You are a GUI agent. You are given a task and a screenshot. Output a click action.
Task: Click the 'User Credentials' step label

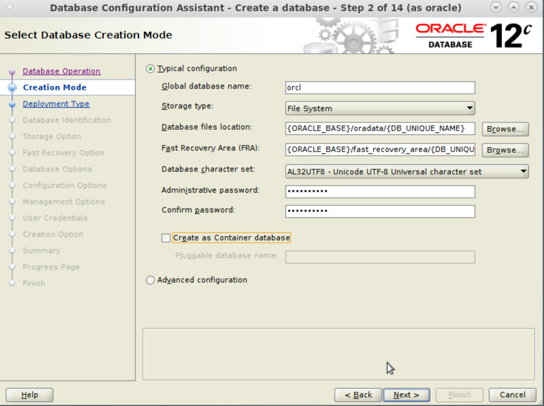click(55, 217)
